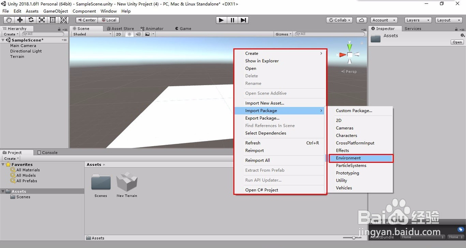Toggle scene audio speaker icon
Screen dimensions: 466x248
click(138, 34)
